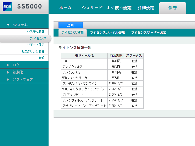Viewport: 195px width, 146px height.
Task: Click the 有効 status in アンチウィルス row
Action: (134, 67)
